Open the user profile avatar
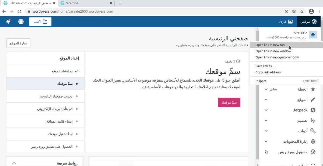The height and width of the screenshot is (166, 323). tap(21, 21)
